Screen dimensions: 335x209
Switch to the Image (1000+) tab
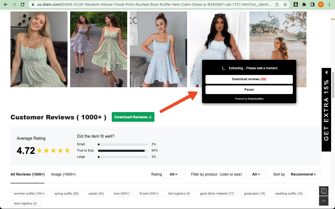click(63, 174)
